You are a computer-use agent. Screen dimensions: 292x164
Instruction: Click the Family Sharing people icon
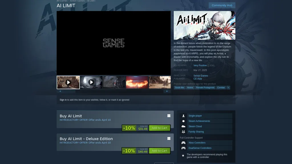[x=183, y=132]
